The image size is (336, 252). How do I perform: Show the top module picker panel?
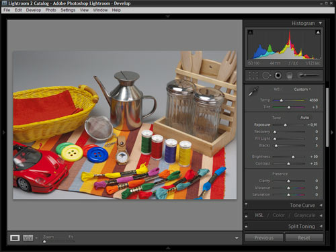[x=168, y=16]
